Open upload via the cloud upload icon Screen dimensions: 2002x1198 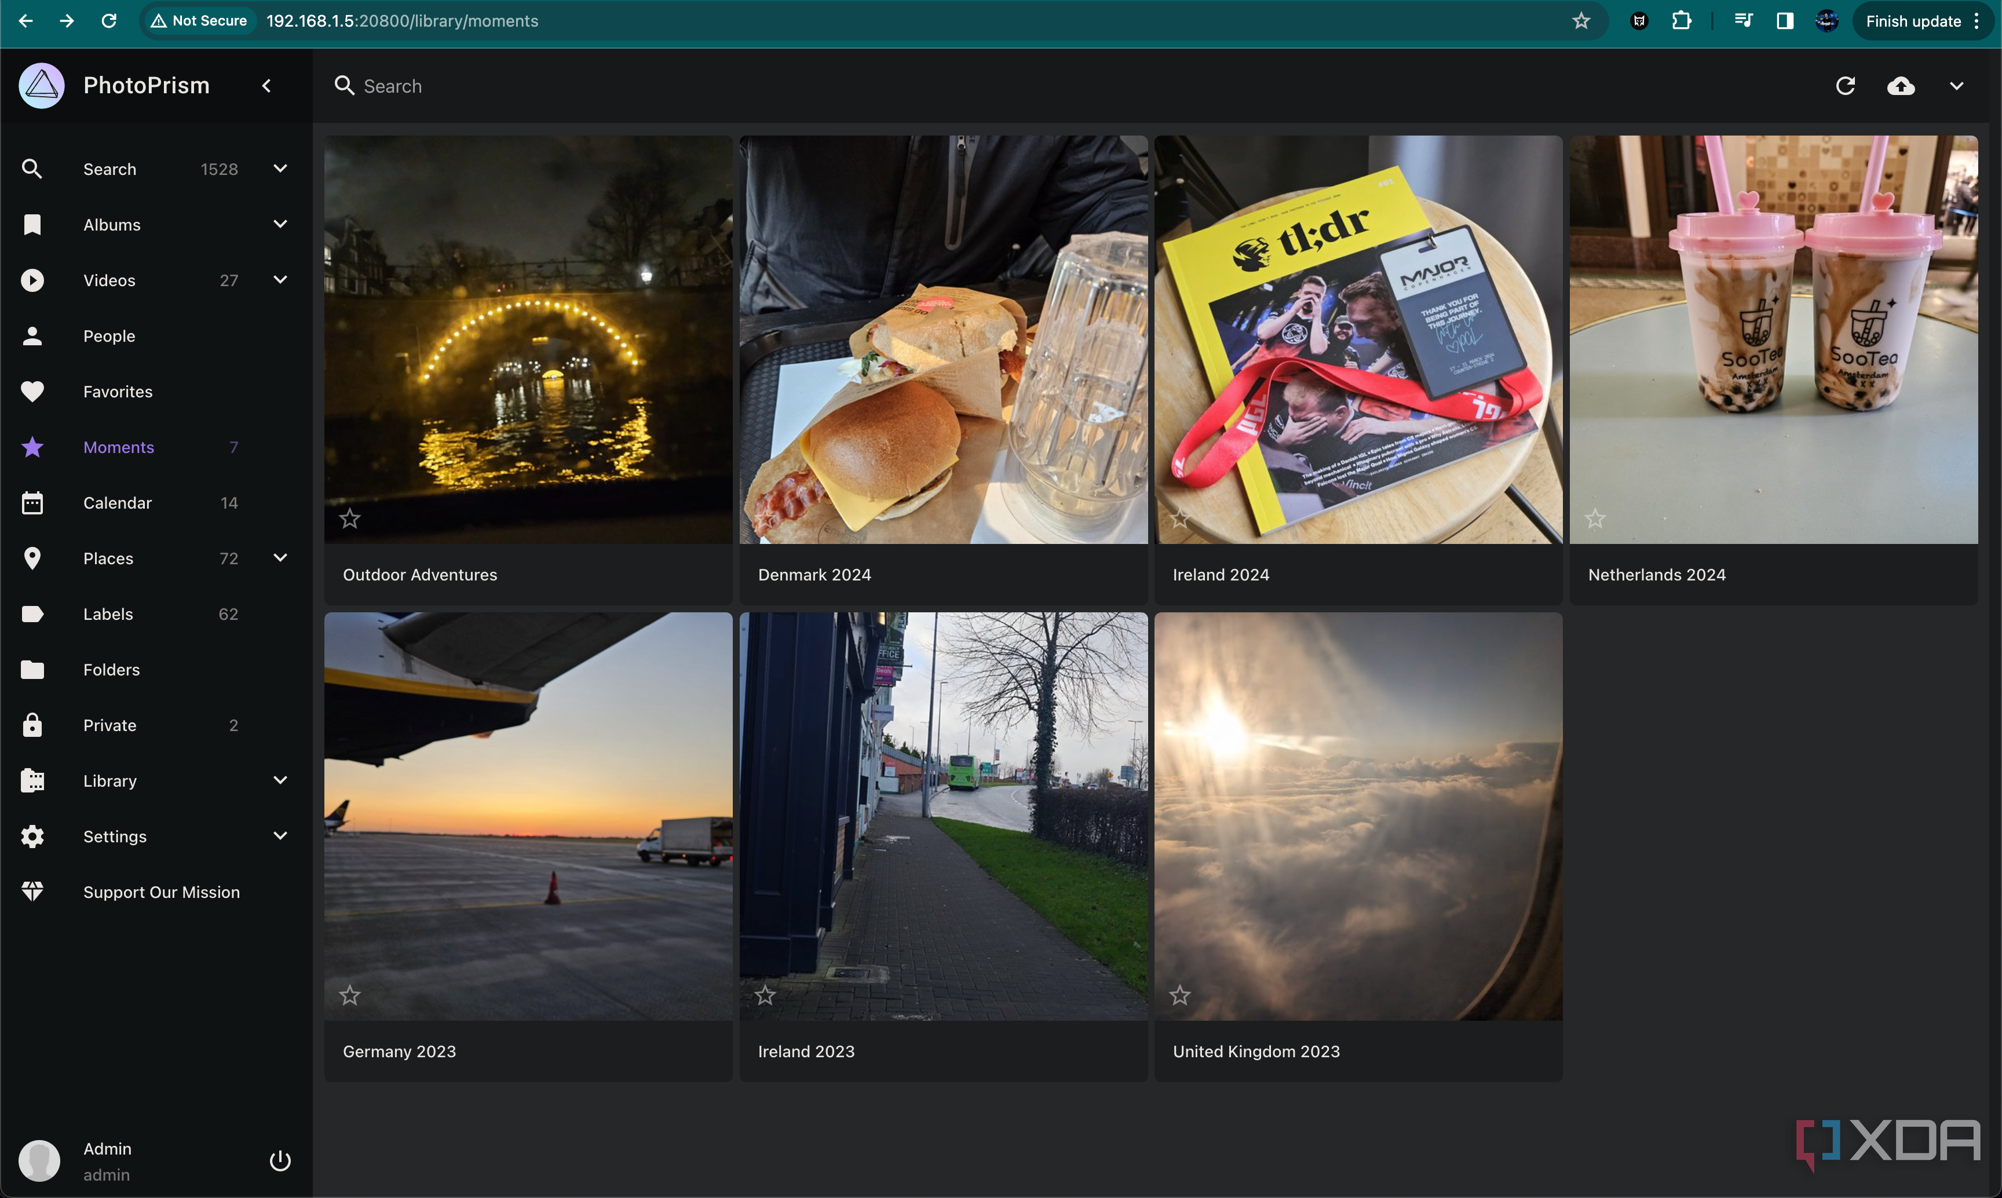[1901, 86]
